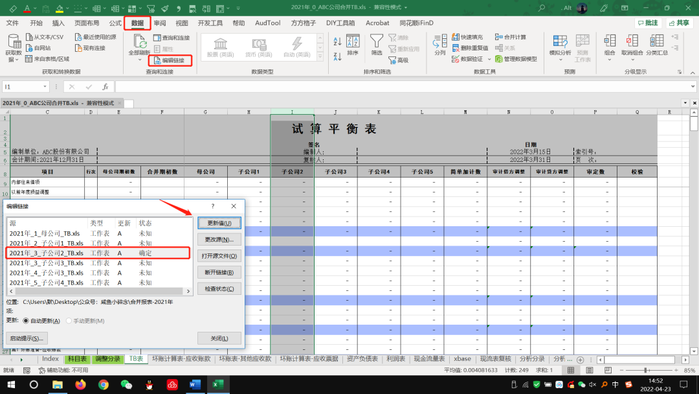Click the Share (共享) button
The width and height of the screenshot is (699, 394).
[679, 23]
